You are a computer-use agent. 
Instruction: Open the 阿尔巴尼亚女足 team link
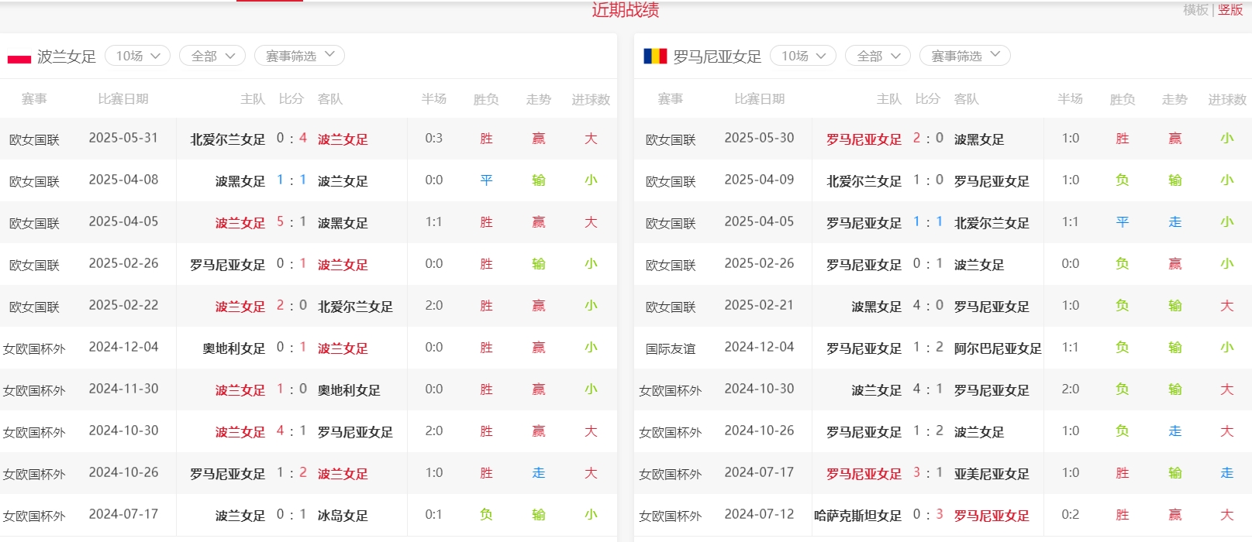[997, 348]
